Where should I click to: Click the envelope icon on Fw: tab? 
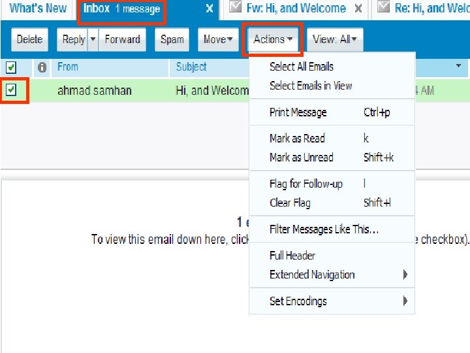tap(235, 7)
